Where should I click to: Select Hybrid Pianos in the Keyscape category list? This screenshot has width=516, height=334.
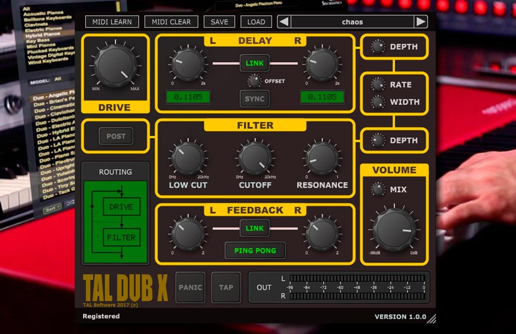[43, 35]
